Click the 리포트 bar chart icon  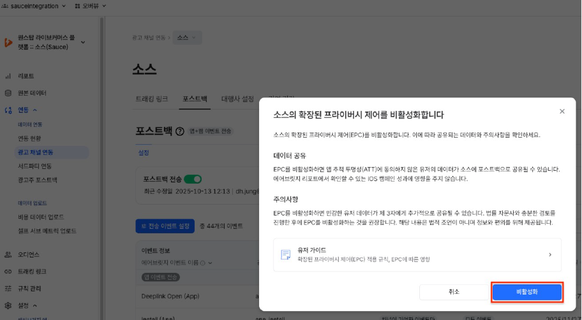pyautogui.click(x=8, y=76)
